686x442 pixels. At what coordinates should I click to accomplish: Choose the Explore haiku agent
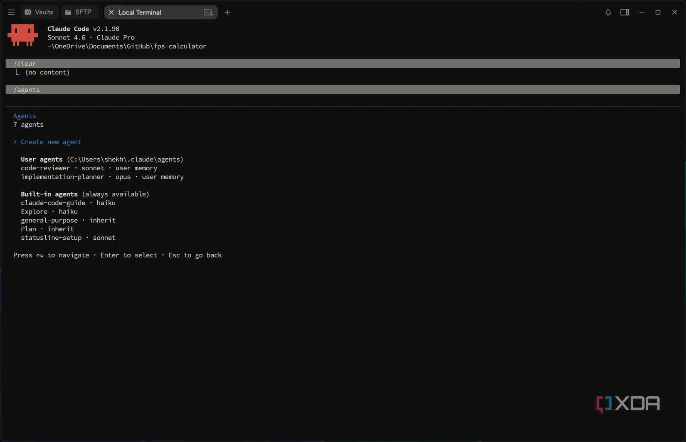[x=49, y=212]
